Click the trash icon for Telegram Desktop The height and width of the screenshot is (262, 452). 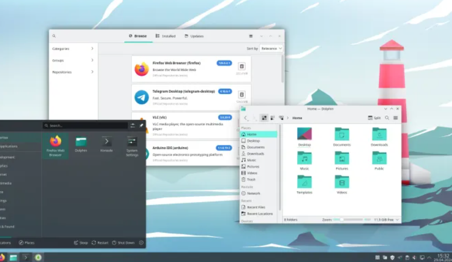(241, 95)
